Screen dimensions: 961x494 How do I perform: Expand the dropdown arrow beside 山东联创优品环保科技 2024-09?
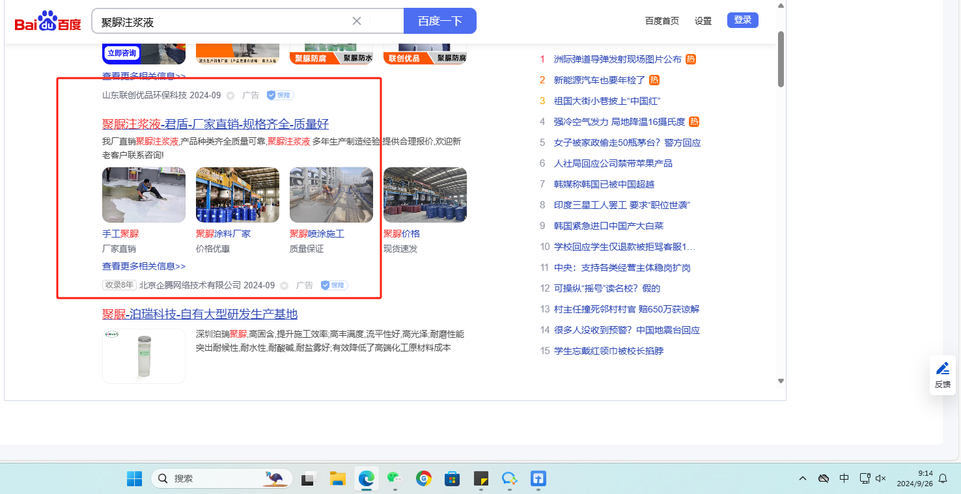tap(230, 96)
